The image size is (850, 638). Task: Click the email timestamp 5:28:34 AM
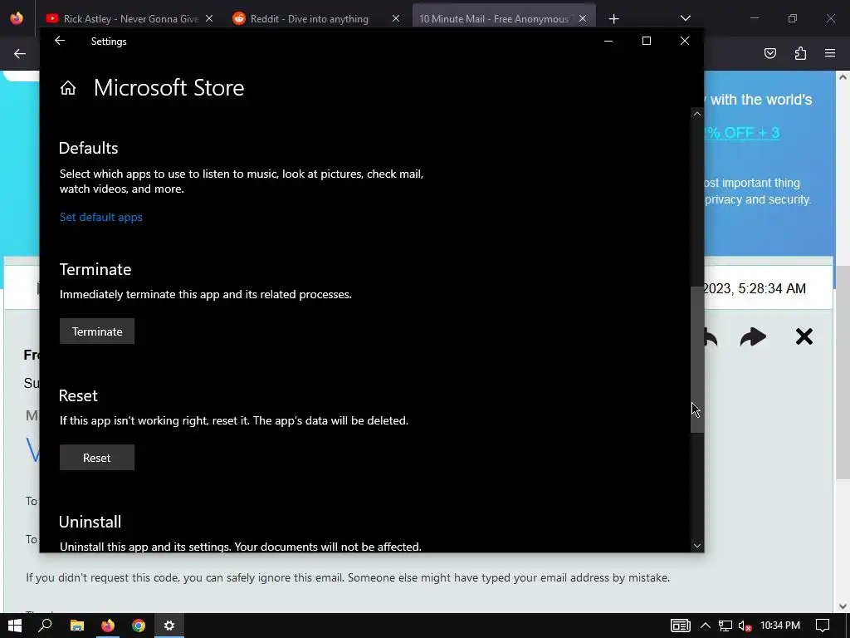pyautogui.click(x=772, y=288)
